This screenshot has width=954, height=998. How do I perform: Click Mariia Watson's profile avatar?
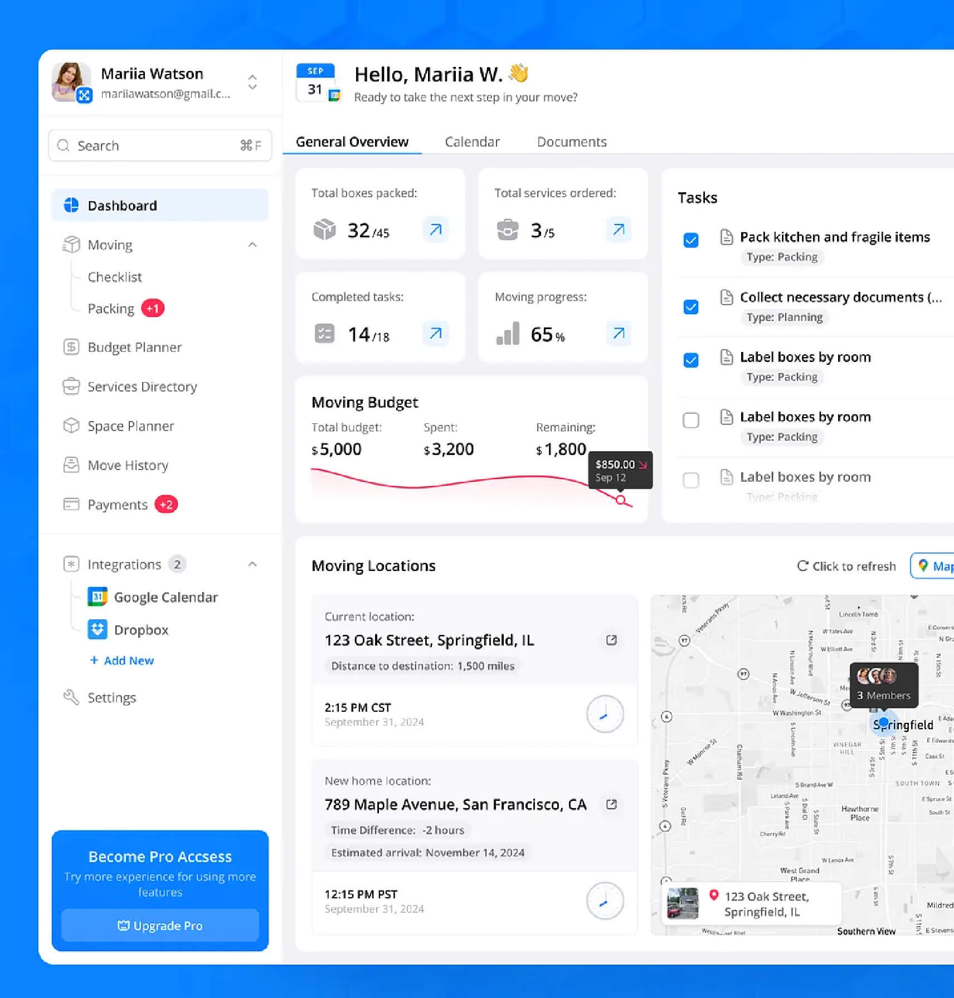[x=71, y=82]
